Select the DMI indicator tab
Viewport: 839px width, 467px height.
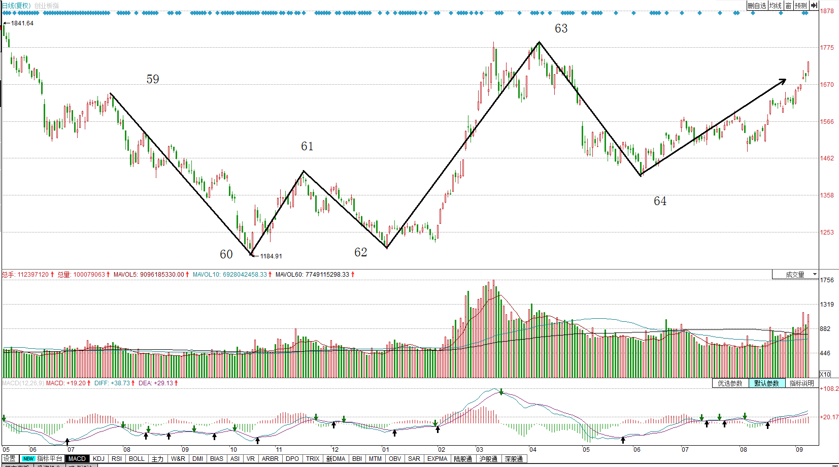[197, 458]
